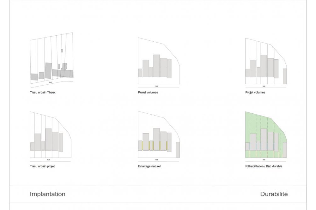Click the Implantation heading text
Image resolution: width=316 pixels, height=210 pixels.
(48, 194)
